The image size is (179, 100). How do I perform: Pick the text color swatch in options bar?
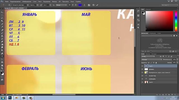(x=80, y=5)
